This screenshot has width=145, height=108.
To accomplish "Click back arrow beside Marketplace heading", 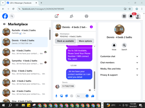I will (x=4, y=24).
